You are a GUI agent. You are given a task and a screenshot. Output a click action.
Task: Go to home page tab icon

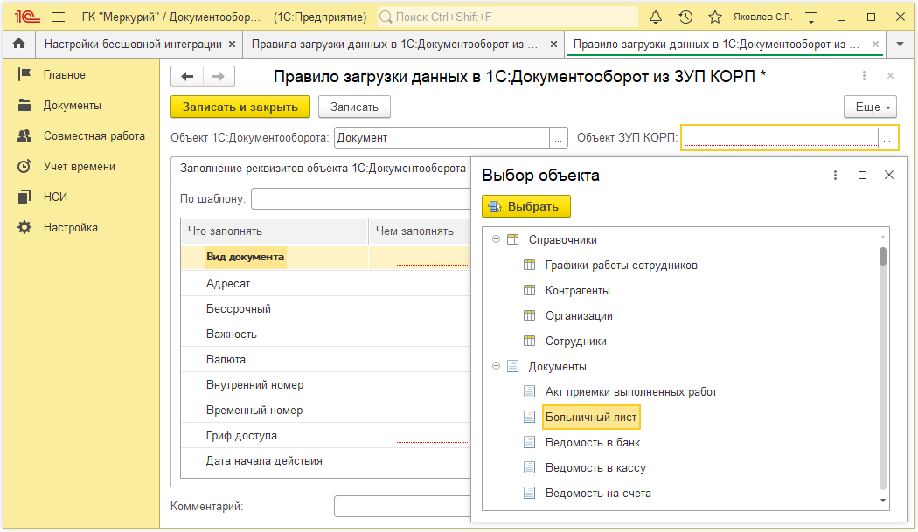18,44
